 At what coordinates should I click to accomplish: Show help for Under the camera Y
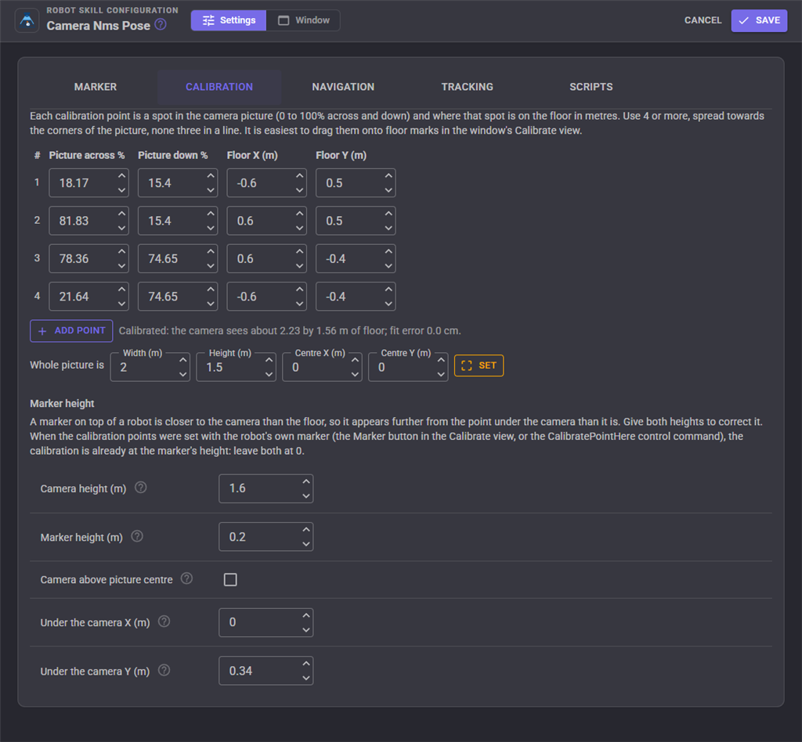coord(164,670)
